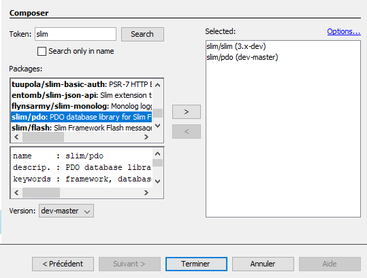367x278 pixels.
Task: Enable the Search only in name checkbox
Action: [42, 51]
